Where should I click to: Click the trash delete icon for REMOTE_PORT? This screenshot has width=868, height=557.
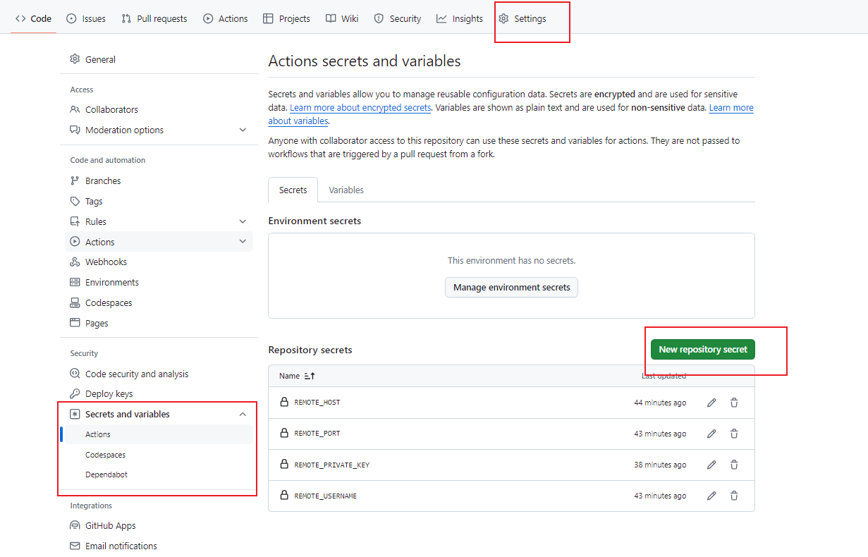pyautogui.click(x=734, y=434)
